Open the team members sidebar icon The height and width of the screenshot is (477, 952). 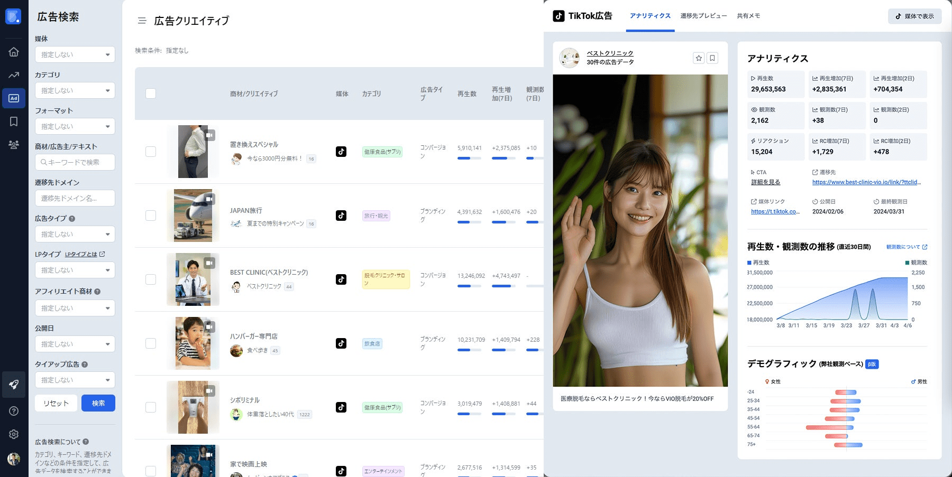[14, 144]
